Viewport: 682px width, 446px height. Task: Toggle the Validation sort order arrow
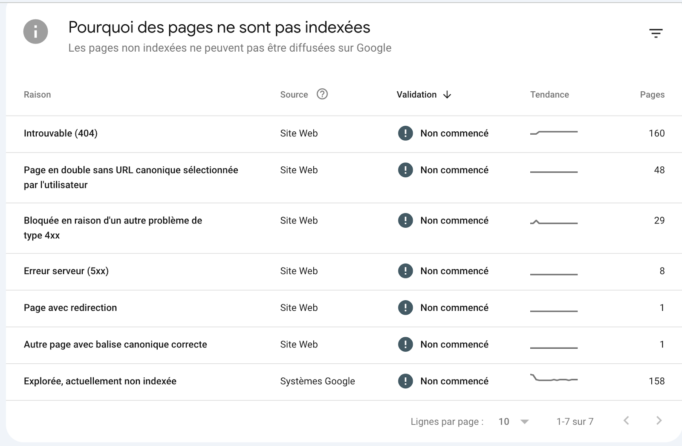[x=447, y=95]
